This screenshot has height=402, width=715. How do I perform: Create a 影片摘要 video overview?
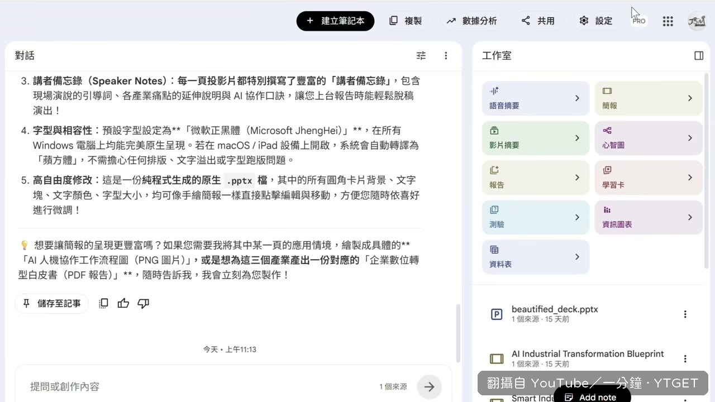click(536, 138)
